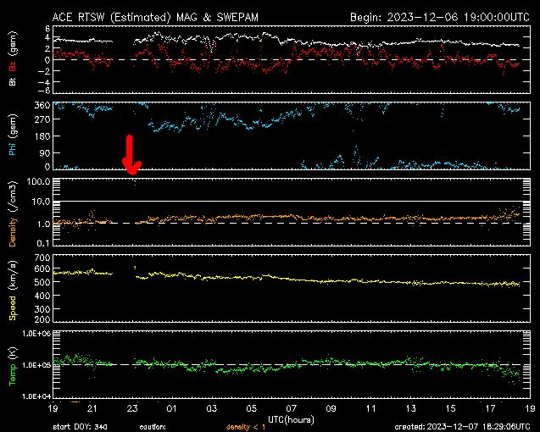
Task: Click the hour 23 tick on time axis
Action: 132,408
